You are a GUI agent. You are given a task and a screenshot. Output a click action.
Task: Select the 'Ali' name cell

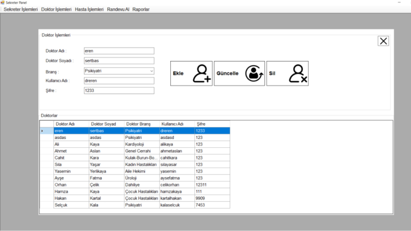tap(71, 144)
